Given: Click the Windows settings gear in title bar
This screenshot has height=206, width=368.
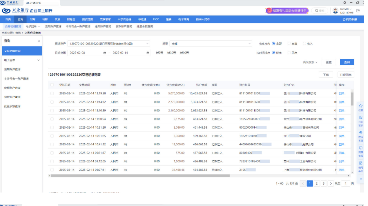Looking at the screenshot, I should (x=345, y=3).
